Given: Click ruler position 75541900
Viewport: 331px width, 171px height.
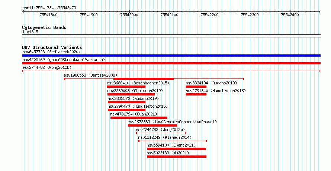Looking at the screenshot, I should point(89,15).
